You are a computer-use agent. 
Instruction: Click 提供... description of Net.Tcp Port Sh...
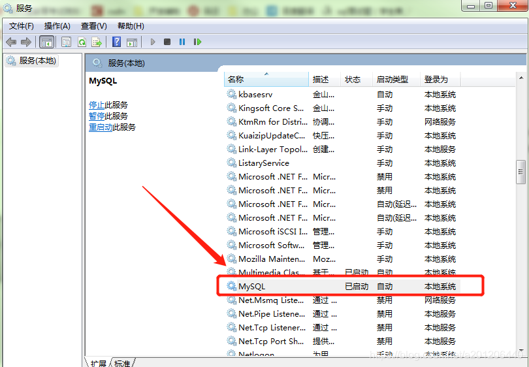[x=323, y=342]
